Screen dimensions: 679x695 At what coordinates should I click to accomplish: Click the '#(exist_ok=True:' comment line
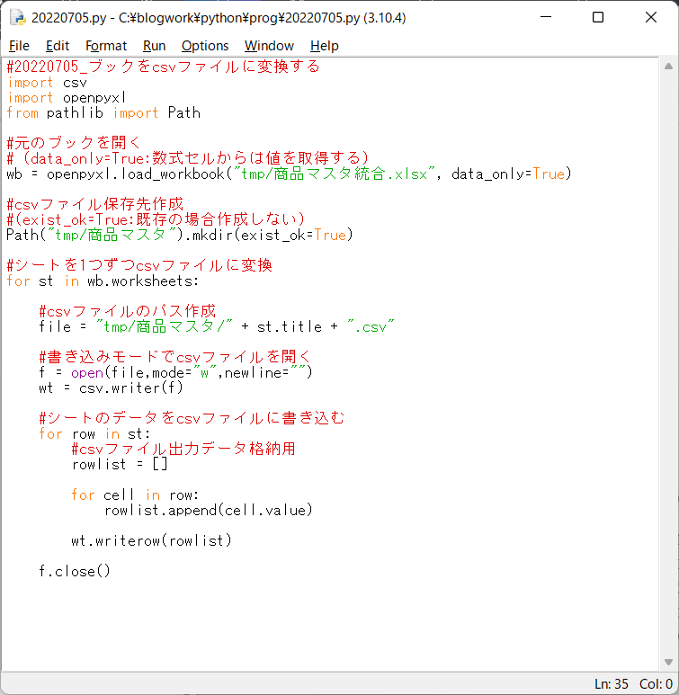click(156, 219)
